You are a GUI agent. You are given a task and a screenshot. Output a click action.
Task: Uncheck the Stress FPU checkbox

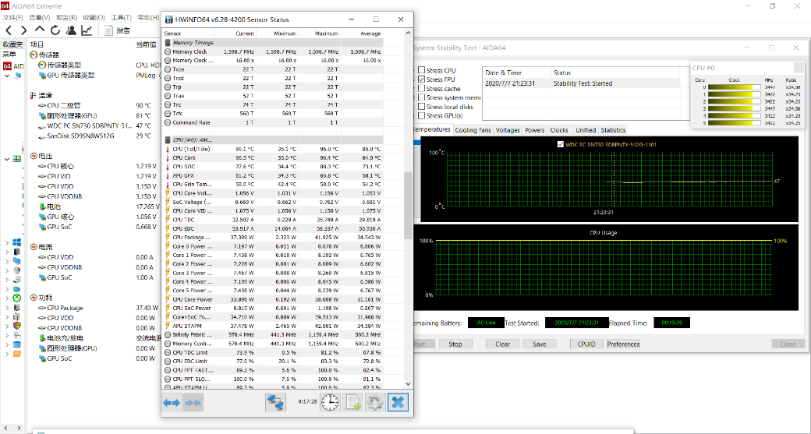tap(422, 79)
